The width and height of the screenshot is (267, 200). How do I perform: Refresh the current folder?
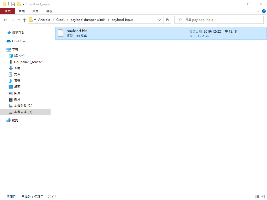click(x=167, y=20)
